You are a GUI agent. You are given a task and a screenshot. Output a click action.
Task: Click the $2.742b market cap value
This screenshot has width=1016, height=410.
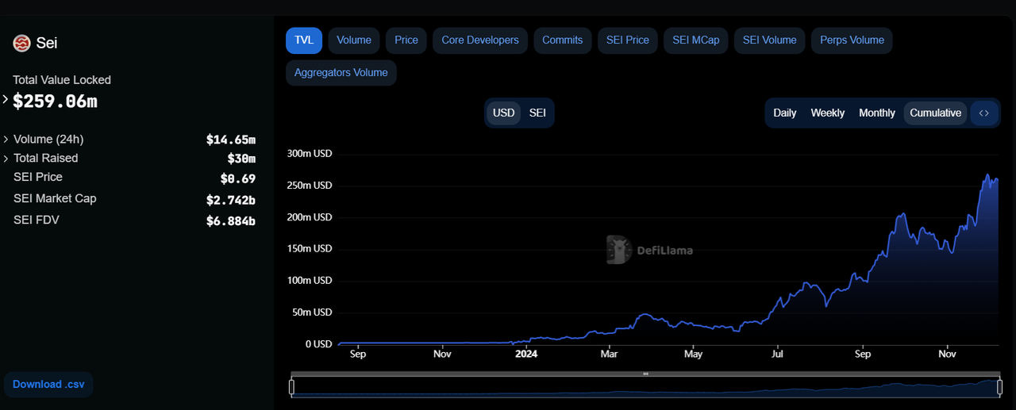click(x=231, y=200)
